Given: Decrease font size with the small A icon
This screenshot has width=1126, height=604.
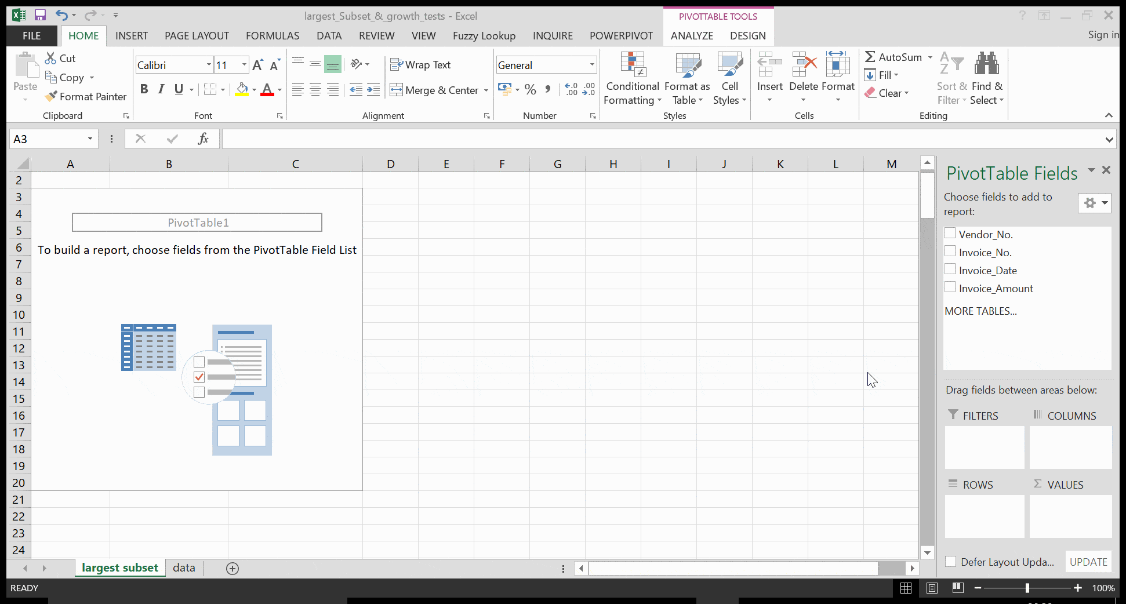Looking at the screenshot, I should click(x=275, y=65).
